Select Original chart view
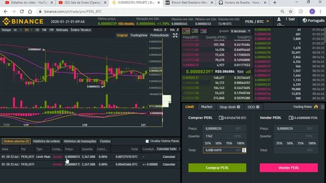 pyautogui.click(x=122, y=36)
